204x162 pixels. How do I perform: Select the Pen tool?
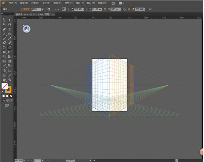4,29
